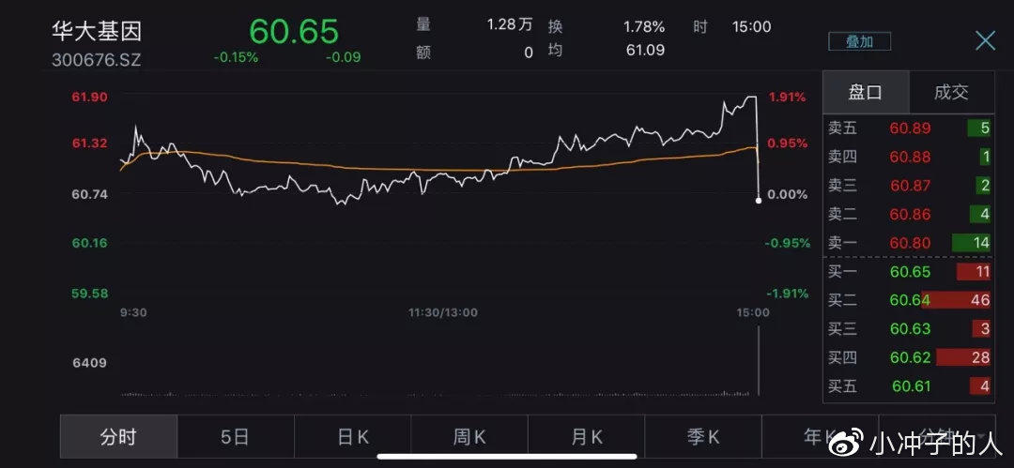Click the turnover rate 1.78%
The height and width of the screenshot is (468, 1014).
643,26
